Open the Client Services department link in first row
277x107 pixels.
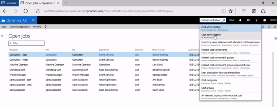(106, 55)
